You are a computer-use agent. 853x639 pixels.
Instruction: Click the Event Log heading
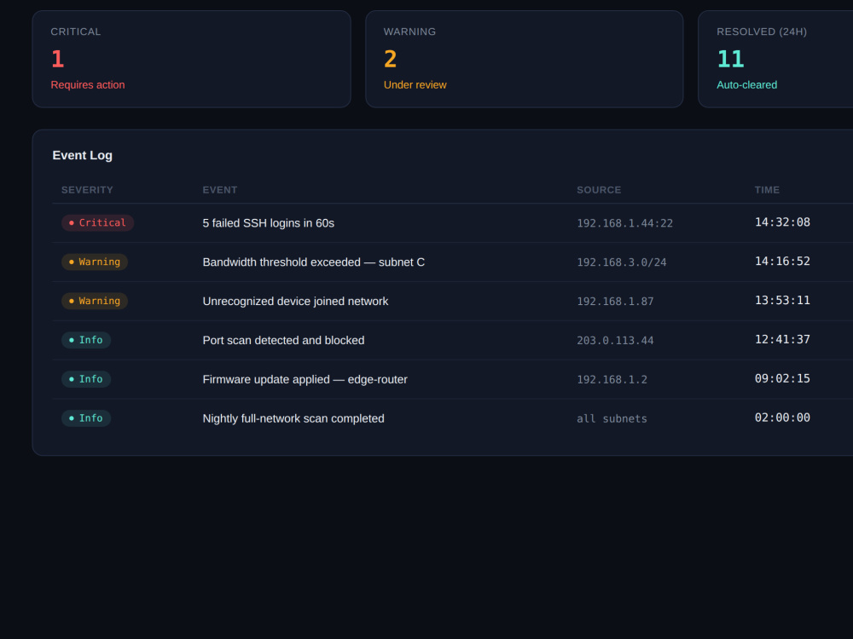(82, 155)
